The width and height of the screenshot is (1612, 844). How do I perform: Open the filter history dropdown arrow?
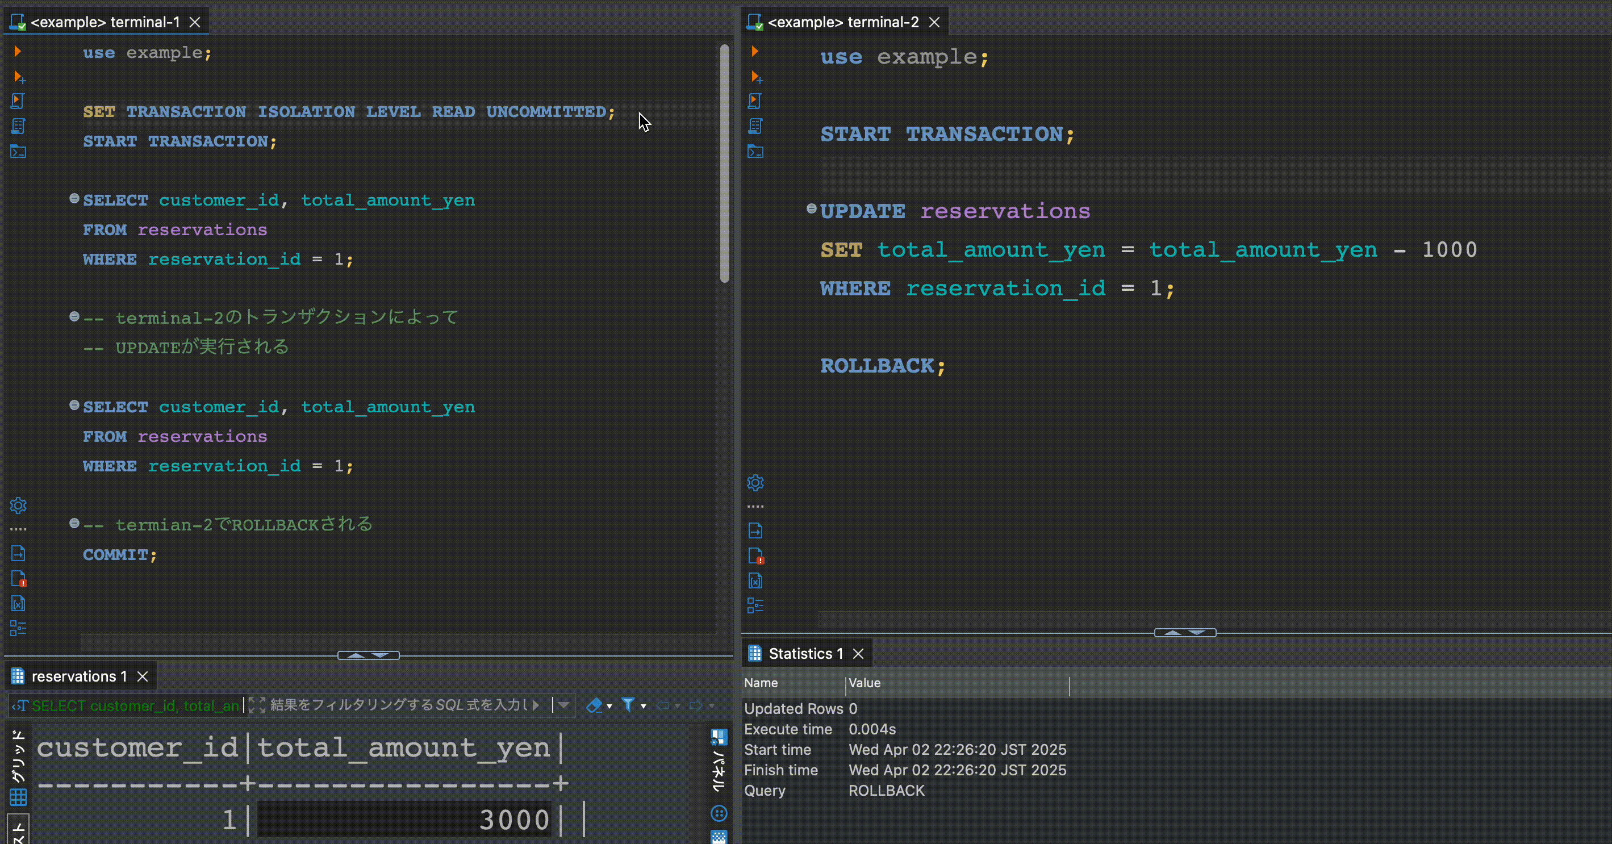pos(563,706)
